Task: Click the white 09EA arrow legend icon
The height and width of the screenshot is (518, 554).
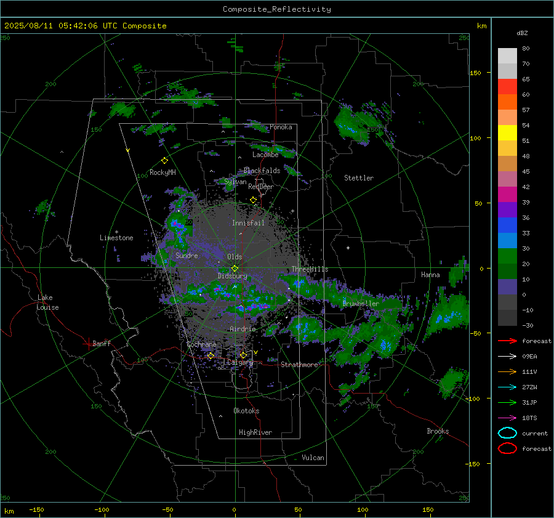Action: [x=507, y=357]
